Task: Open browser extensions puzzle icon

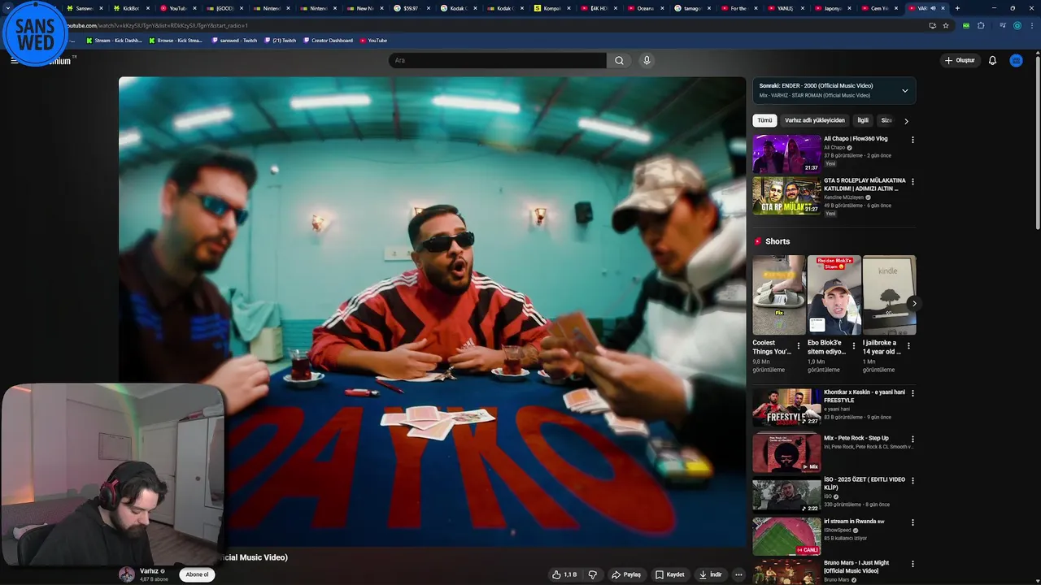Action: coord(981,25)
